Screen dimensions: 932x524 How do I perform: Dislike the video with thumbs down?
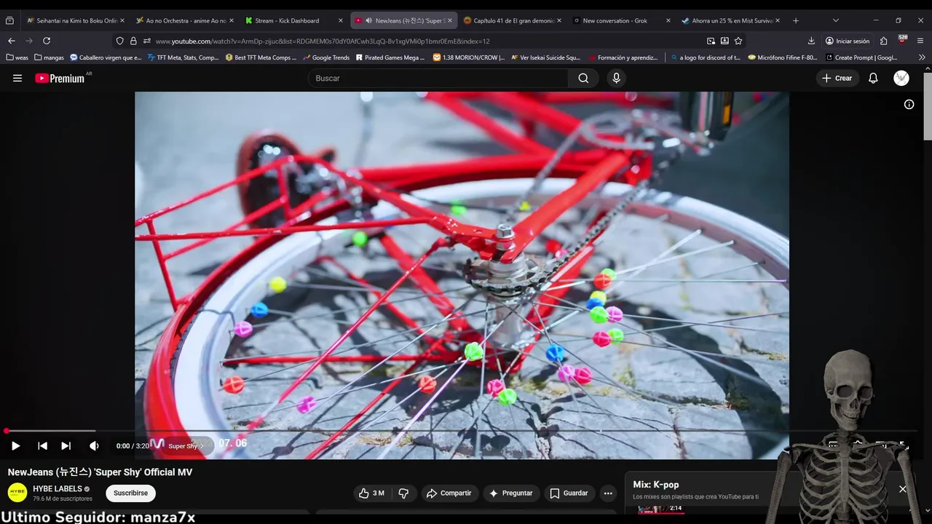pos(403,493)
